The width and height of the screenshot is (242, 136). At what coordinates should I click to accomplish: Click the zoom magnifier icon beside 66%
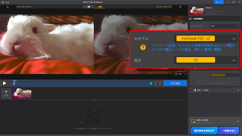coord(176,74)
